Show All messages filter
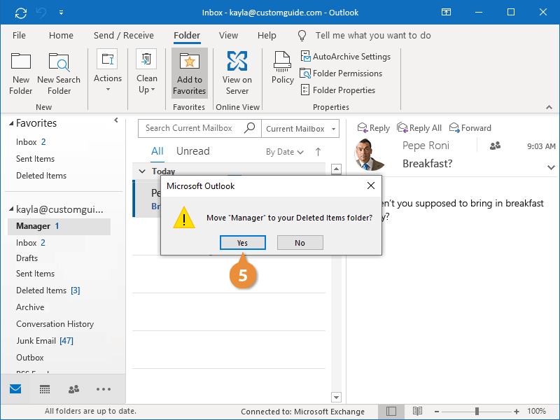Image resolution: width=560 pixels, height=420 pixels. coord(157,151)
